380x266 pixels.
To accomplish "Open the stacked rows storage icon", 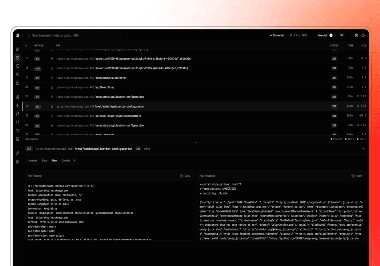I will pyautogui.click(x=18, y=82).
